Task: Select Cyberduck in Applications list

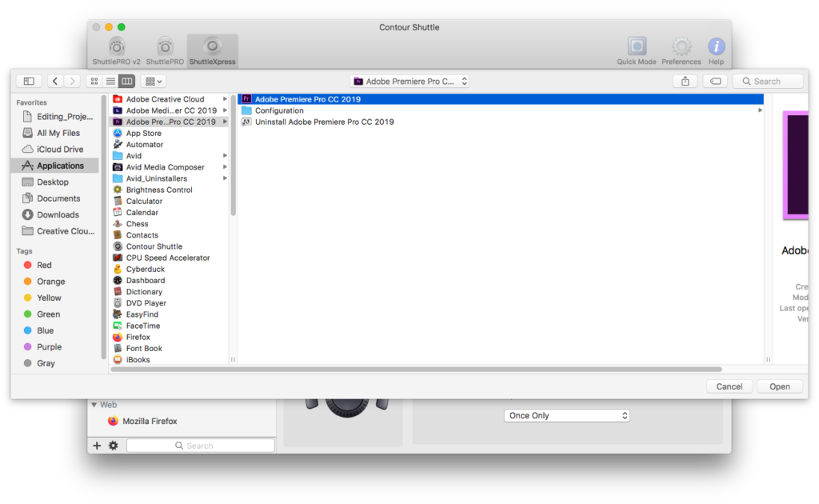Action: (170, 269)
